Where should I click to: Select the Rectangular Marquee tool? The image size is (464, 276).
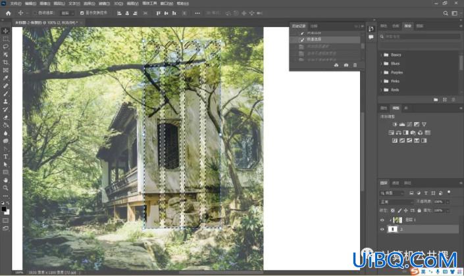point(5,39)
